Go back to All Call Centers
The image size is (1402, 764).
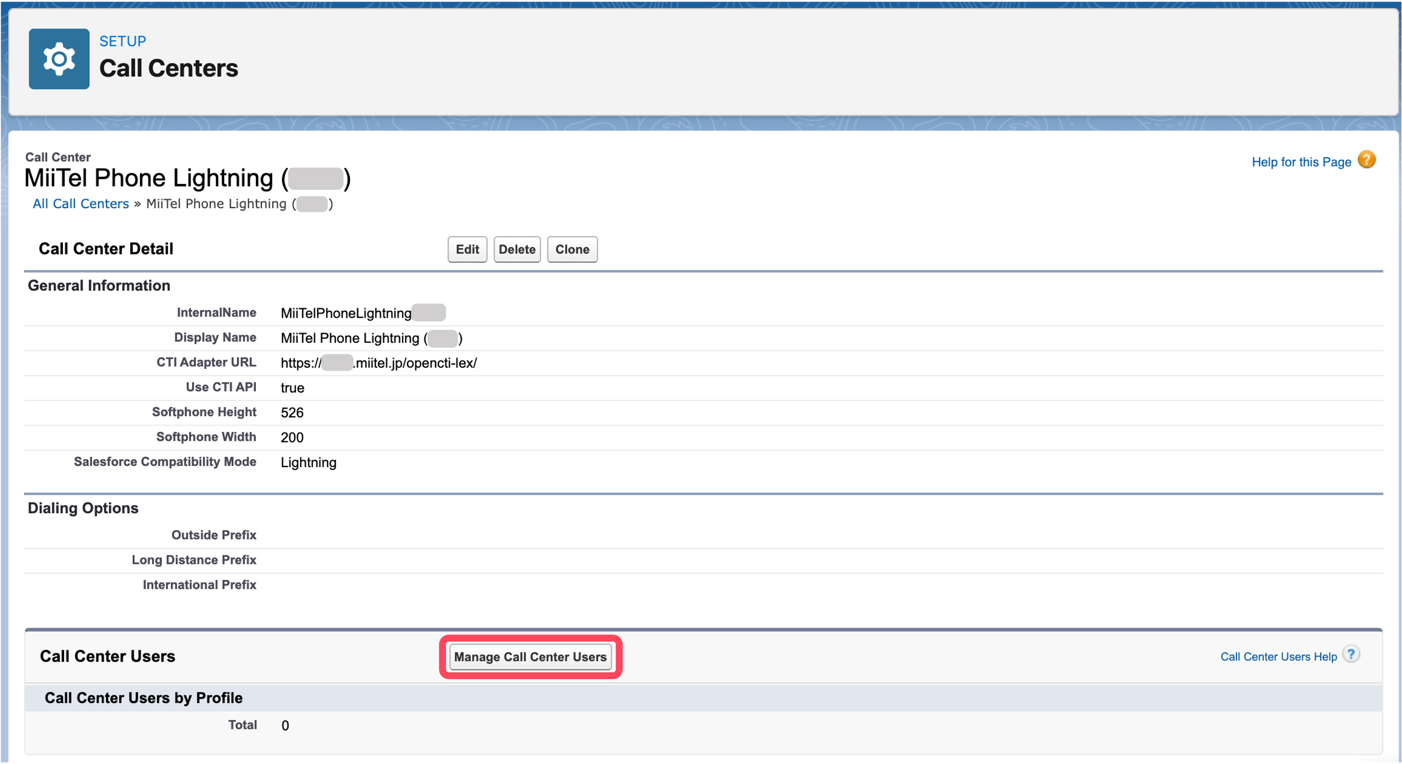coord(81,203)
